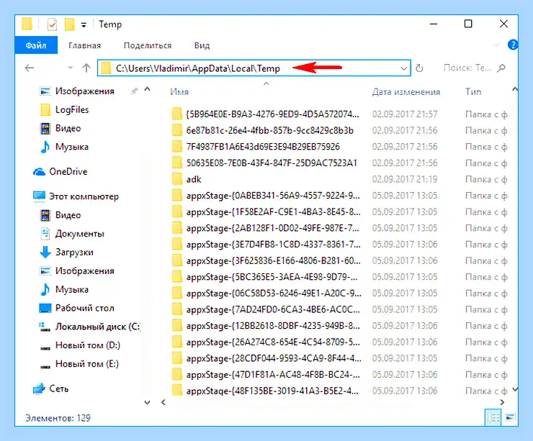Open recent locations dropdown arrow

(71, 68)
